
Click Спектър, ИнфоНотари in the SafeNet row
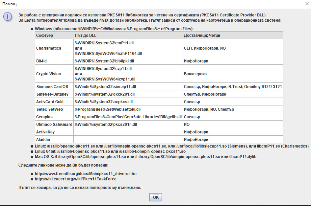tap(233, 94)
